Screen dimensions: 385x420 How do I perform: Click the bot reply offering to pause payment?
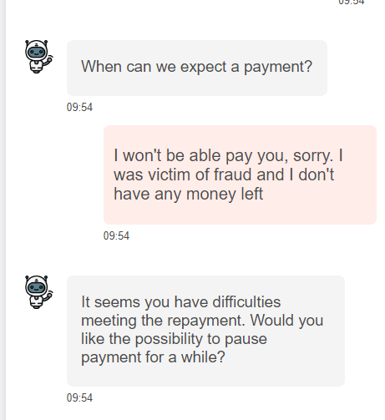(205, 331)
